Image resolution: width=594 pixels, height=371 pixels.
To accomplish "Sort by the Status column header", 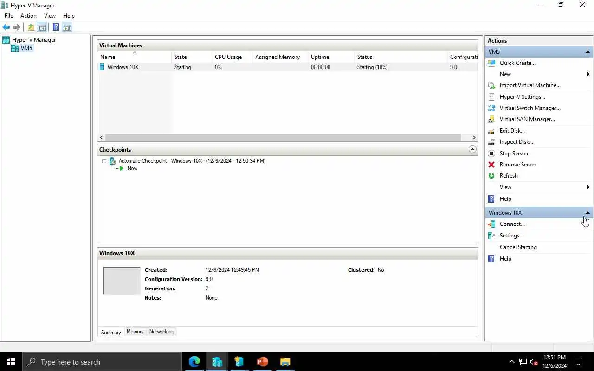I will (400, 57).
